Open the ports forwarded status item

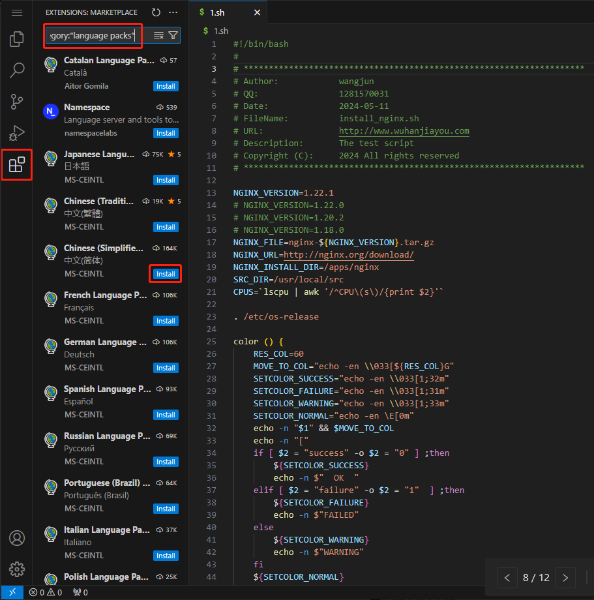click(x=80, y=592)
